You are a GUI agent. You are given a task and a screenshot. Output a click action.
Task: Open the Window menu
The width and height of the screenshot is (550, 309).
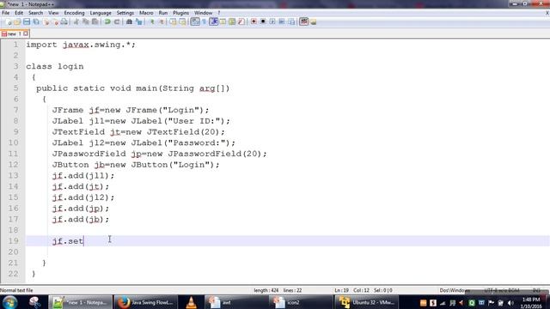204,13
